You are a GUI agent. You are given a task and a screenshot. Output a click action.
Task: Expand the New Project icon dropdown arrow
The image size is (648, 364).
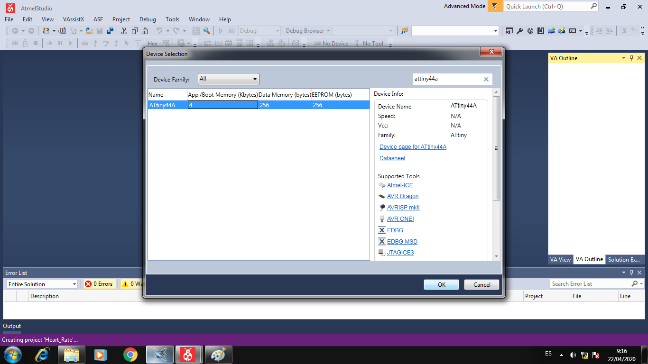coord(54,31)
